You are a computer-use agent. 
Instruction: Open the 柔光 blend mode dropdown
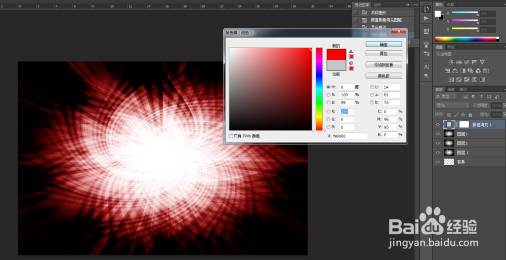(x=452, y=105)
